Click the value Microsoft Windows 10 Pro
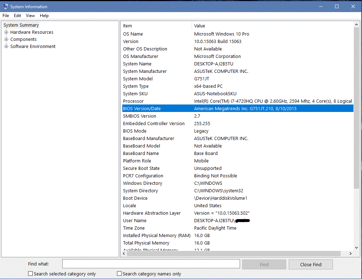The width and height of the screenshot is (362, 279). click(x=222, y=34)
